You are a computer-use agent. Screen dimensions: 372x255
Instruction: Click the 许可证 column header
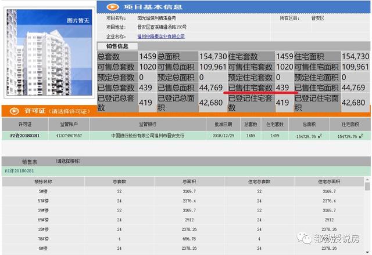25,125
